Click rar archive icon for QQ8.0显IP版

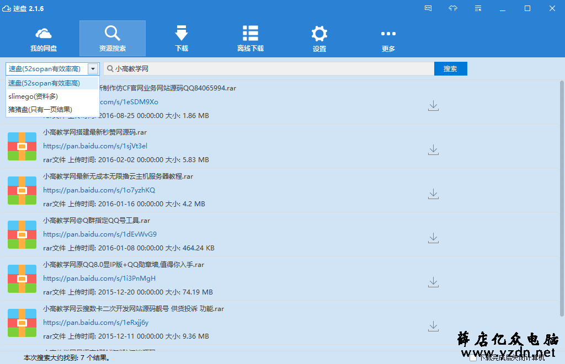[22, 279]
